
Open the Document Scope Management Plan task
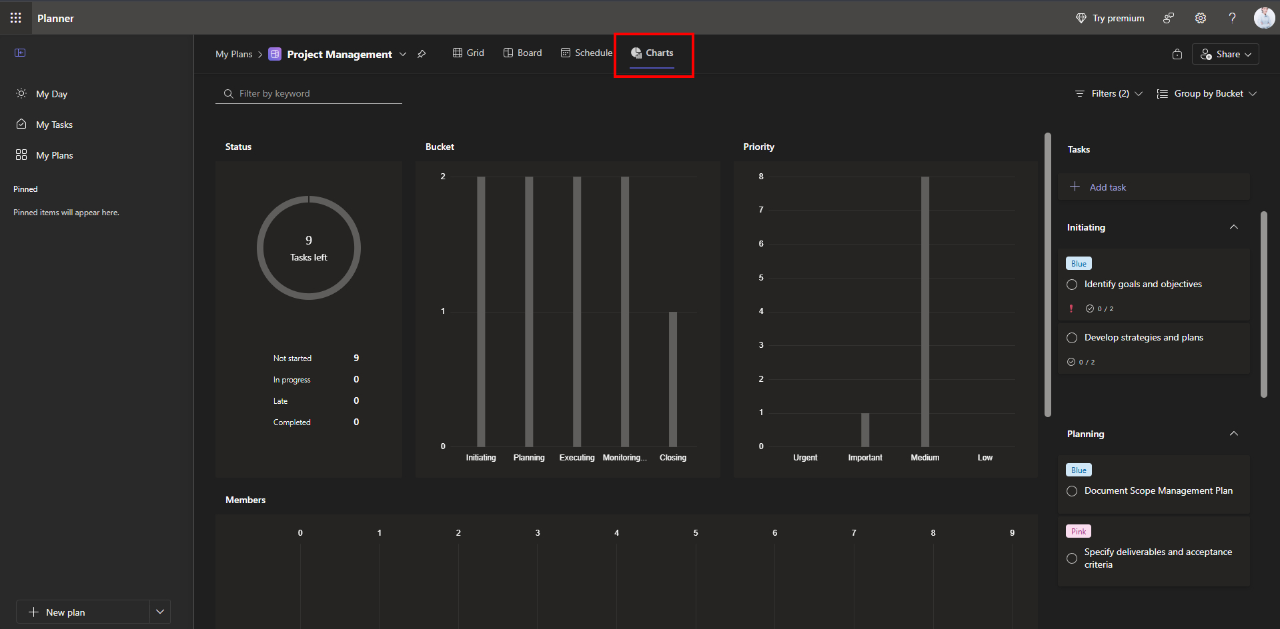click(1158, 490)
